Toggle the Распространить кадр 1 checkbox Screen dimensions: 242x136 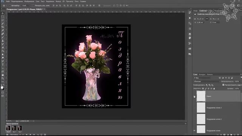pyautogui.click(x=223, y=85)
